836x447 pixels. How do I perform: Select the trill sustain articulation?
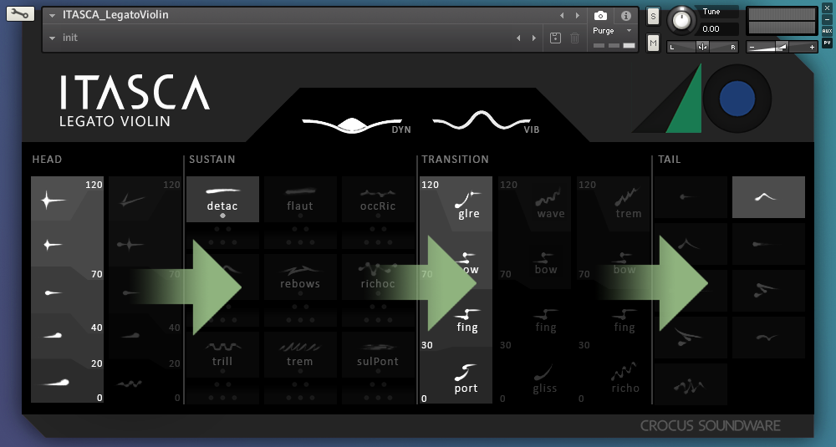coord(222,355)
